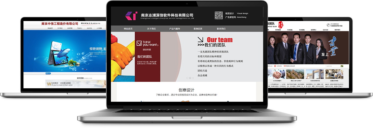Open 网站首页 in center site navigation

(128, 29)
